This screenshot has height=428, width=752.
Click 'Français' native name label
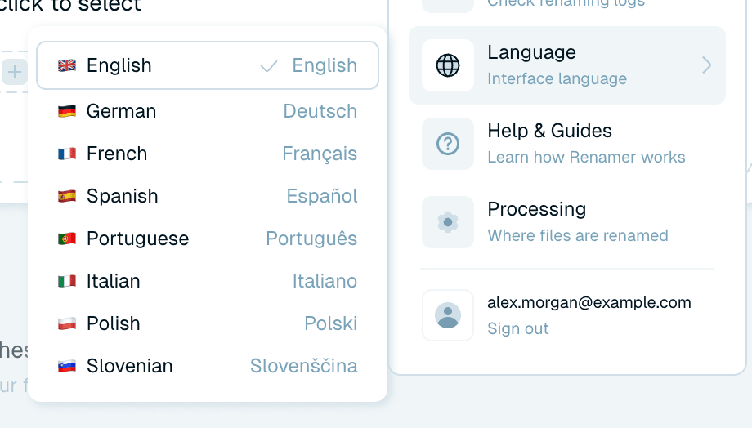click(320, 154)
